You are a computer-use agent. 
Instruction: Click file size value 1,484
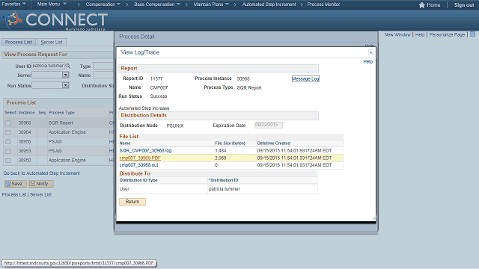pyautogui.click(x=221, y=151)
